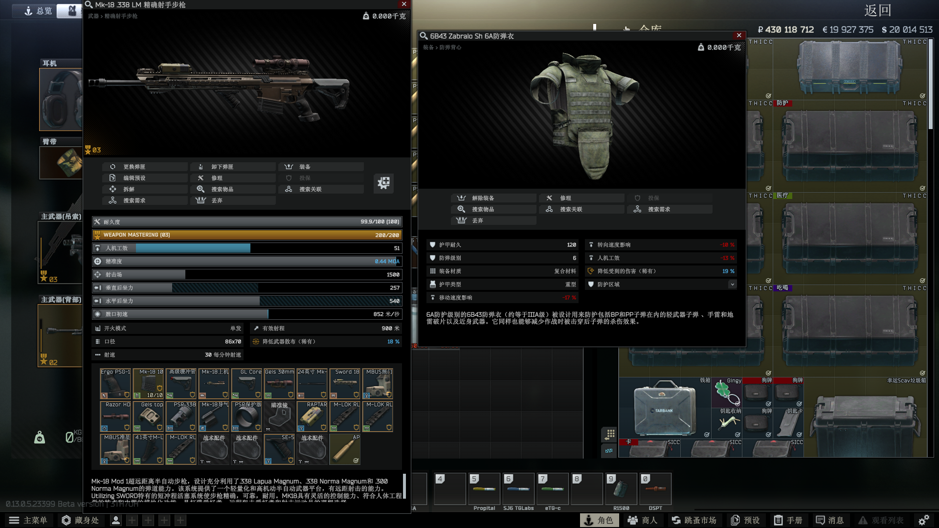This screenshot has height=528, width=939.
Task: Open the TARBANK 钱箱 money case
Action: click(665, 408)
